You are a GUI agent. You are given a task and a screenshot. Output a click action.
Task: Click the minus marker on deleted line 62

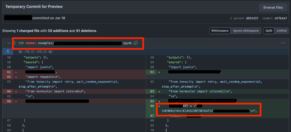(x=16, y=77)
